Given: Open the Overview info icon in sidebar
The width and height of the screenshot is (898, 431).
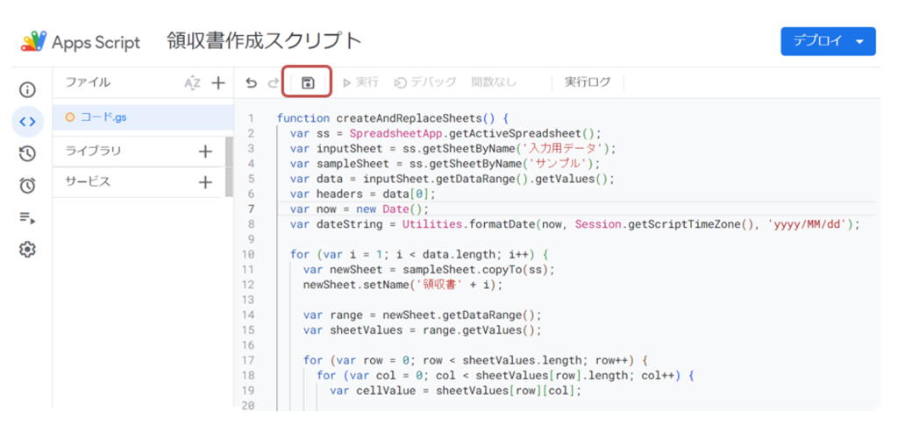Looking at the screenshot, I should pos(27,89).
